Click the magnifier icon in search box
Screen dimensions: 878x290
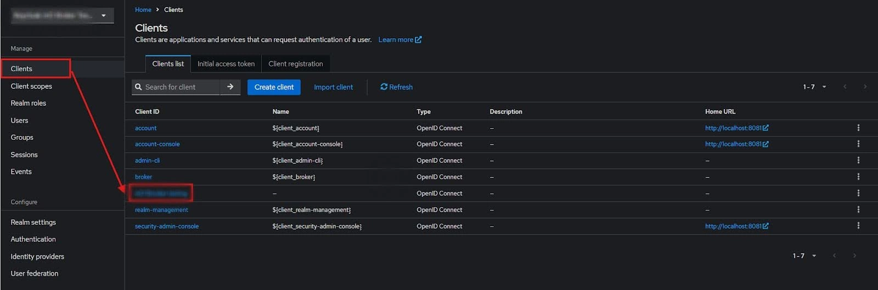[x=138, y=87]
